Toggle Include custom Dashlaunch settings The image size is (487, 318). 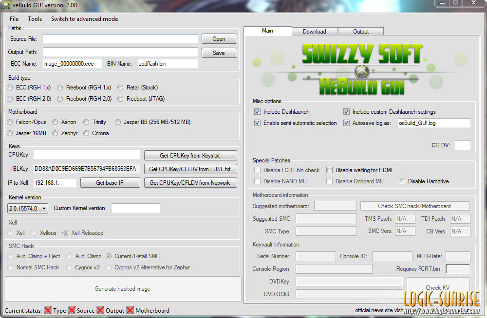tap(346, 112)
